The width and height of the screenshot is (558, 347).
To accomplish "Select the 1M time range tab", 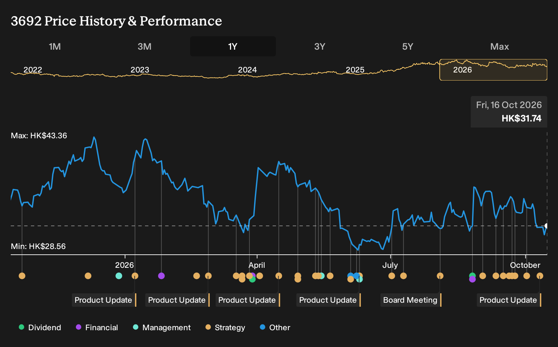I will pos(55,46).
